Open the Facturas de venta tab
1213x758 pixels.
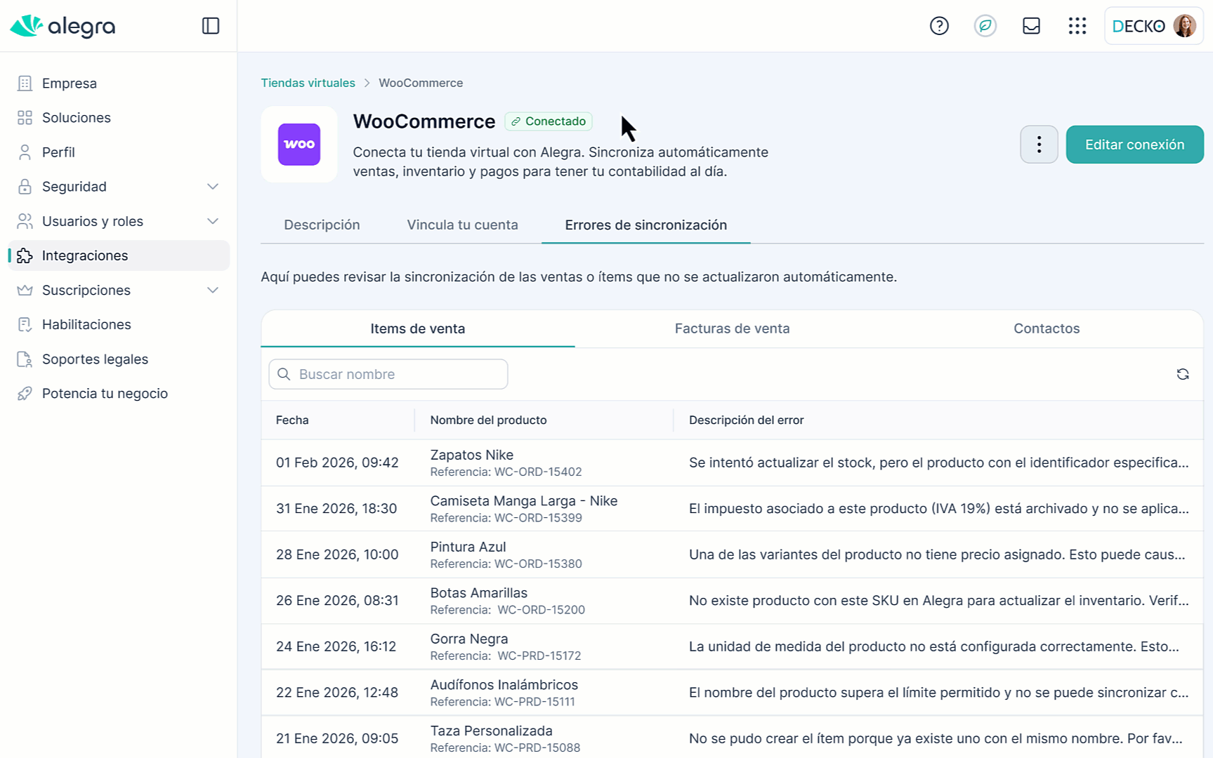pos(732,328)
